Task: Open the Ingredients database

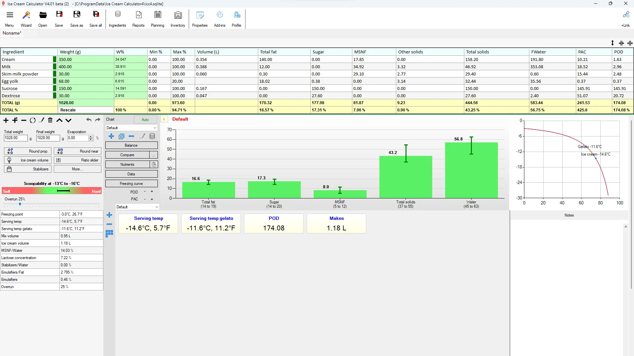Action: [117, 19]
